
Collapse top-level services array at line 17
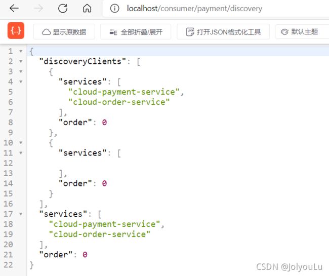pyautogui.click(x=21, y=214)
